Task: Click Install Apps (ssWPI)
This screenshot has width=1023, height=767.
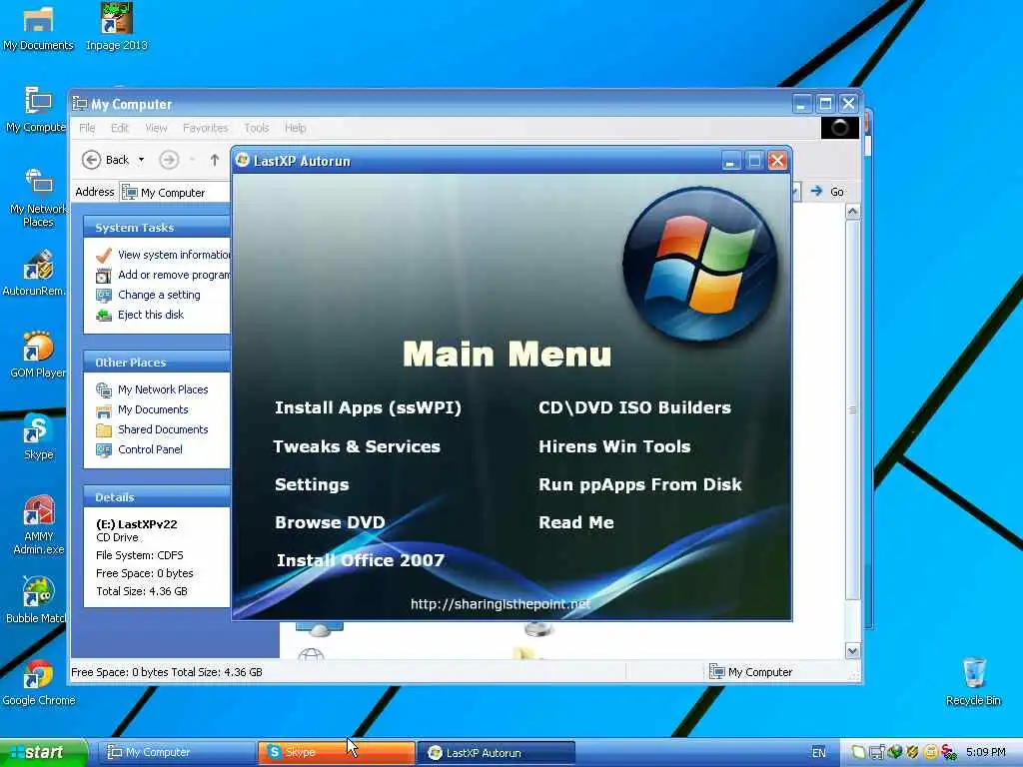Action: pyautogui.click(x=368, y=408)
